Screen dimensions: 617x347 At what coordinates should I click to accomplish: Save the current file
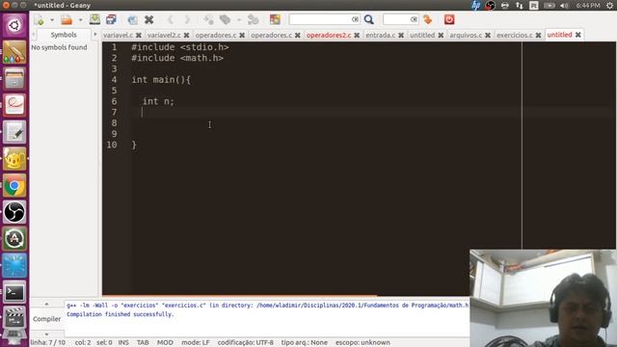coord(94,19)
